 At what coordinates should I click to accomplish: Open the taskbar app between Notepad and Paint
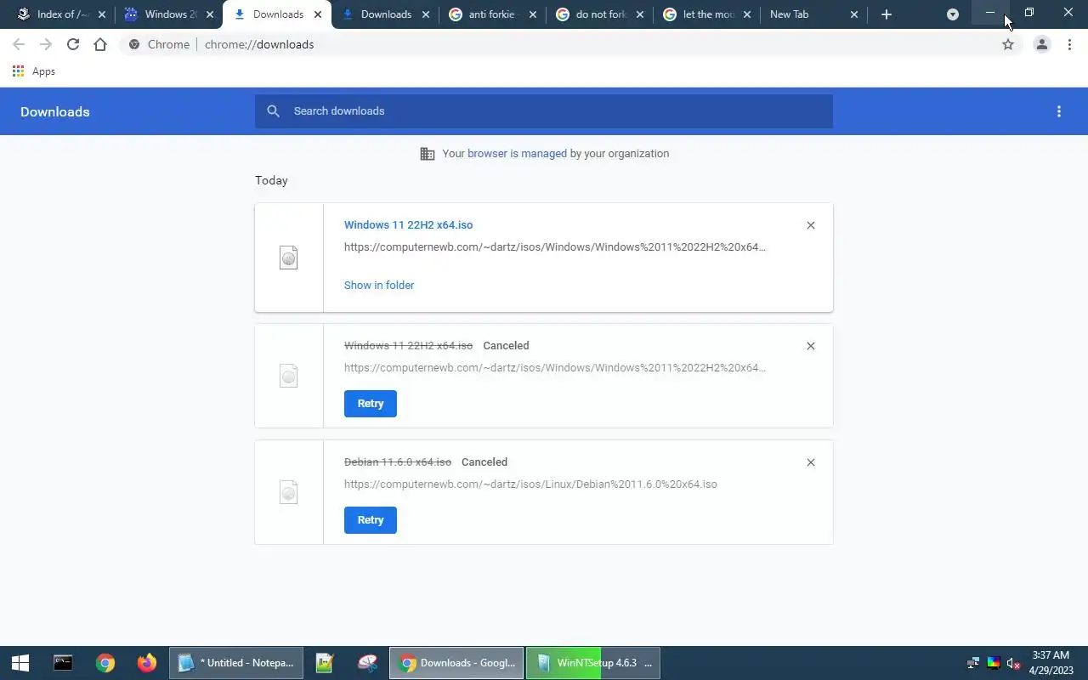(x=325, y=663)
